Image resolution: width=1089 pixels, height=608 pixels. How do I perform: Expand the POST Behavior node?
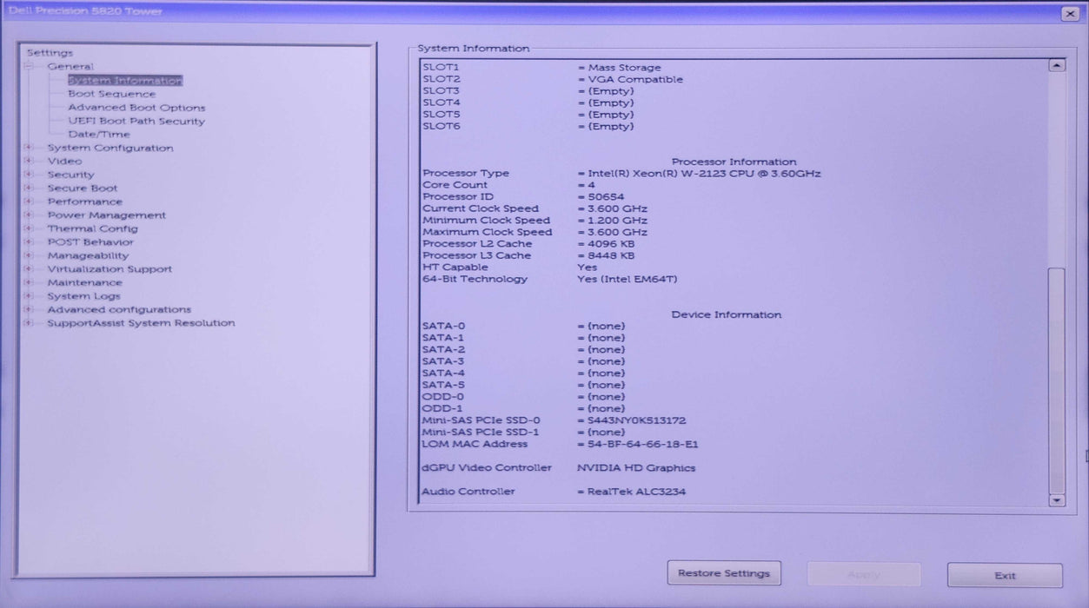29,242
